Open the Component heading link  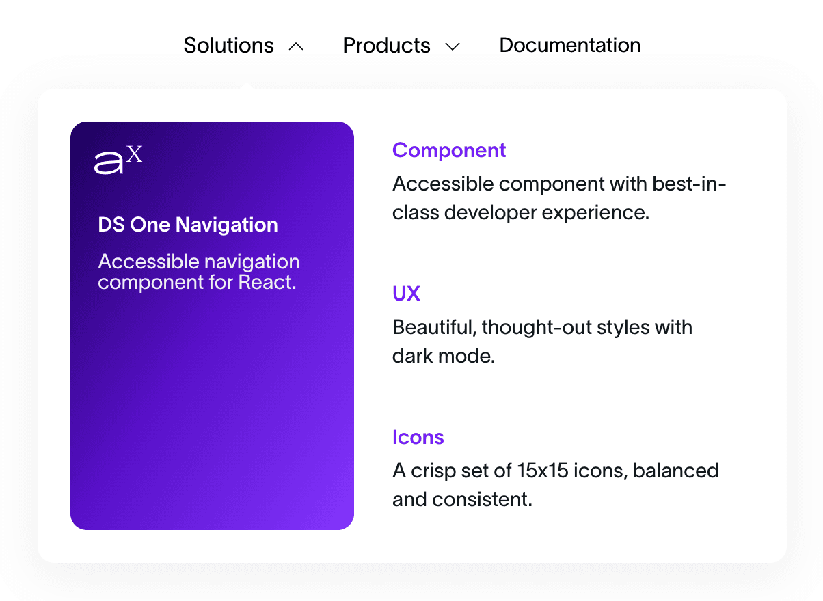[x=449, y=150]
